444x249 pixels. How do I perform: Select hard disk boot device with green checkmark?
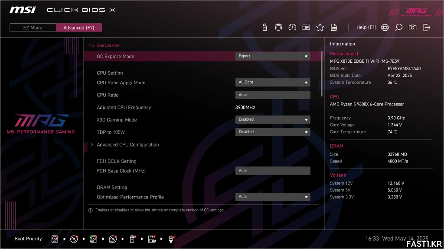pyautogui.click(x=93, y=239)
